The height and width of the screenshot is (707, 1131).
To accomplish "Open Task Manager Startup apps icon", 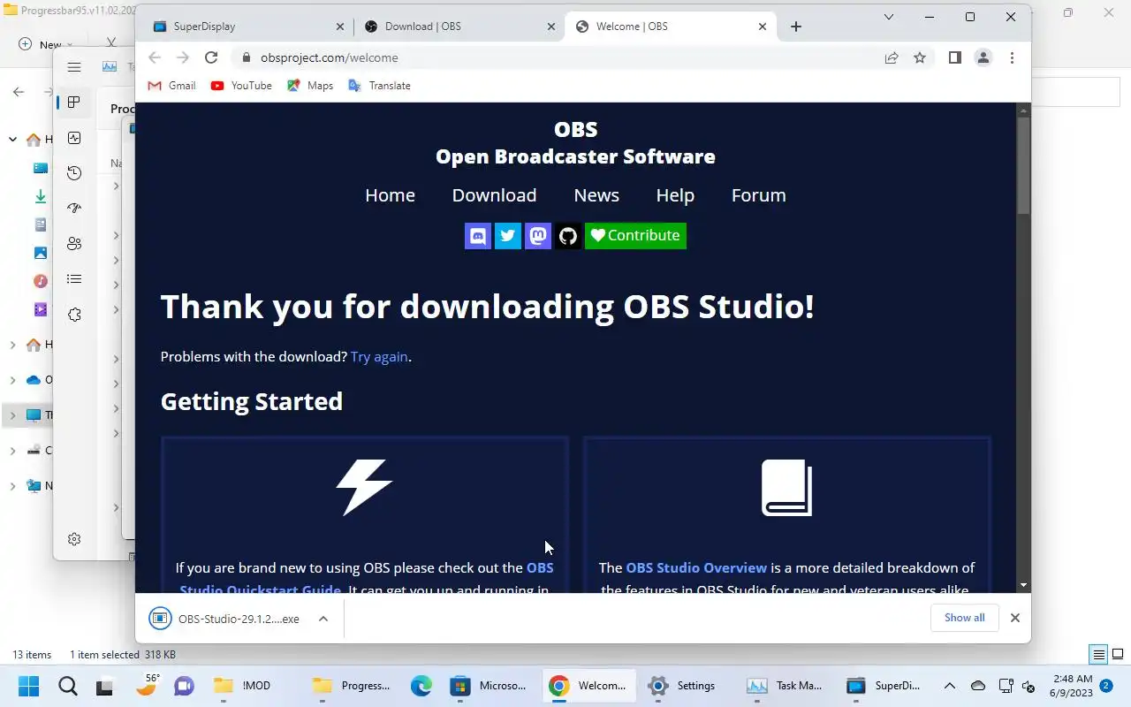I will [74, 209].
